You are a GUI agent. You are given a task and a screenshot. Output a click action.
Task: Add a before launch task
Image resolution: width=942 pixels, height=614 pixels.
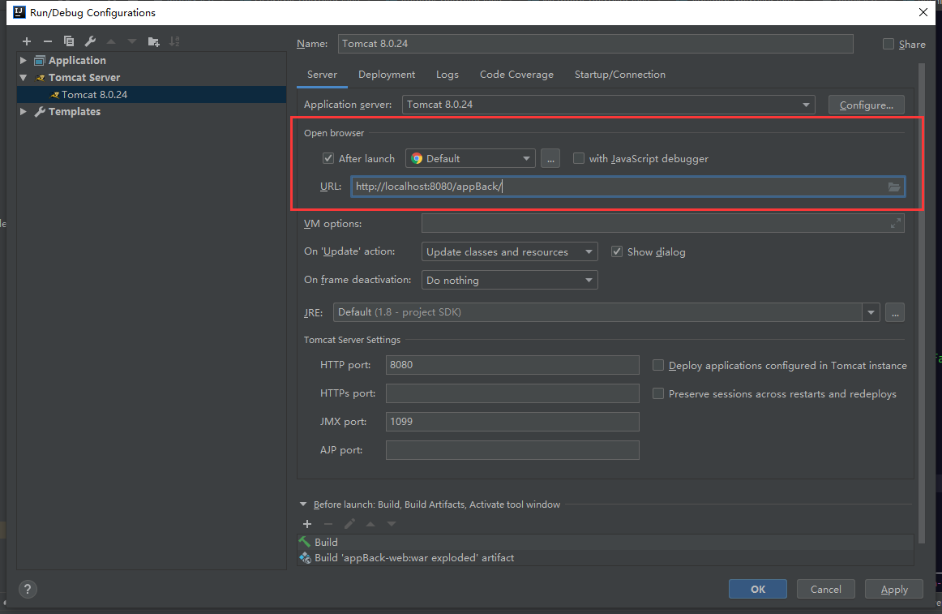[307, 524]
